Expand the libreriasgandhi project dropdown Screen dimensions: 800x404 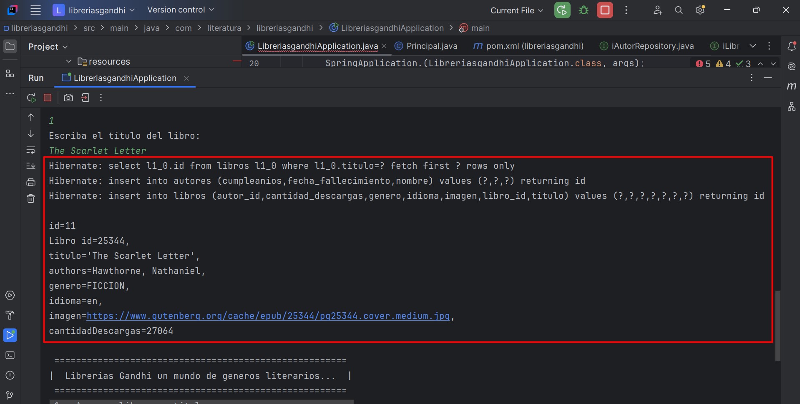(x=94, y=10)
